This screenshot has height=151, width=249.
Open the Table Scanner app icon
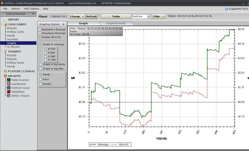(8, 80)
